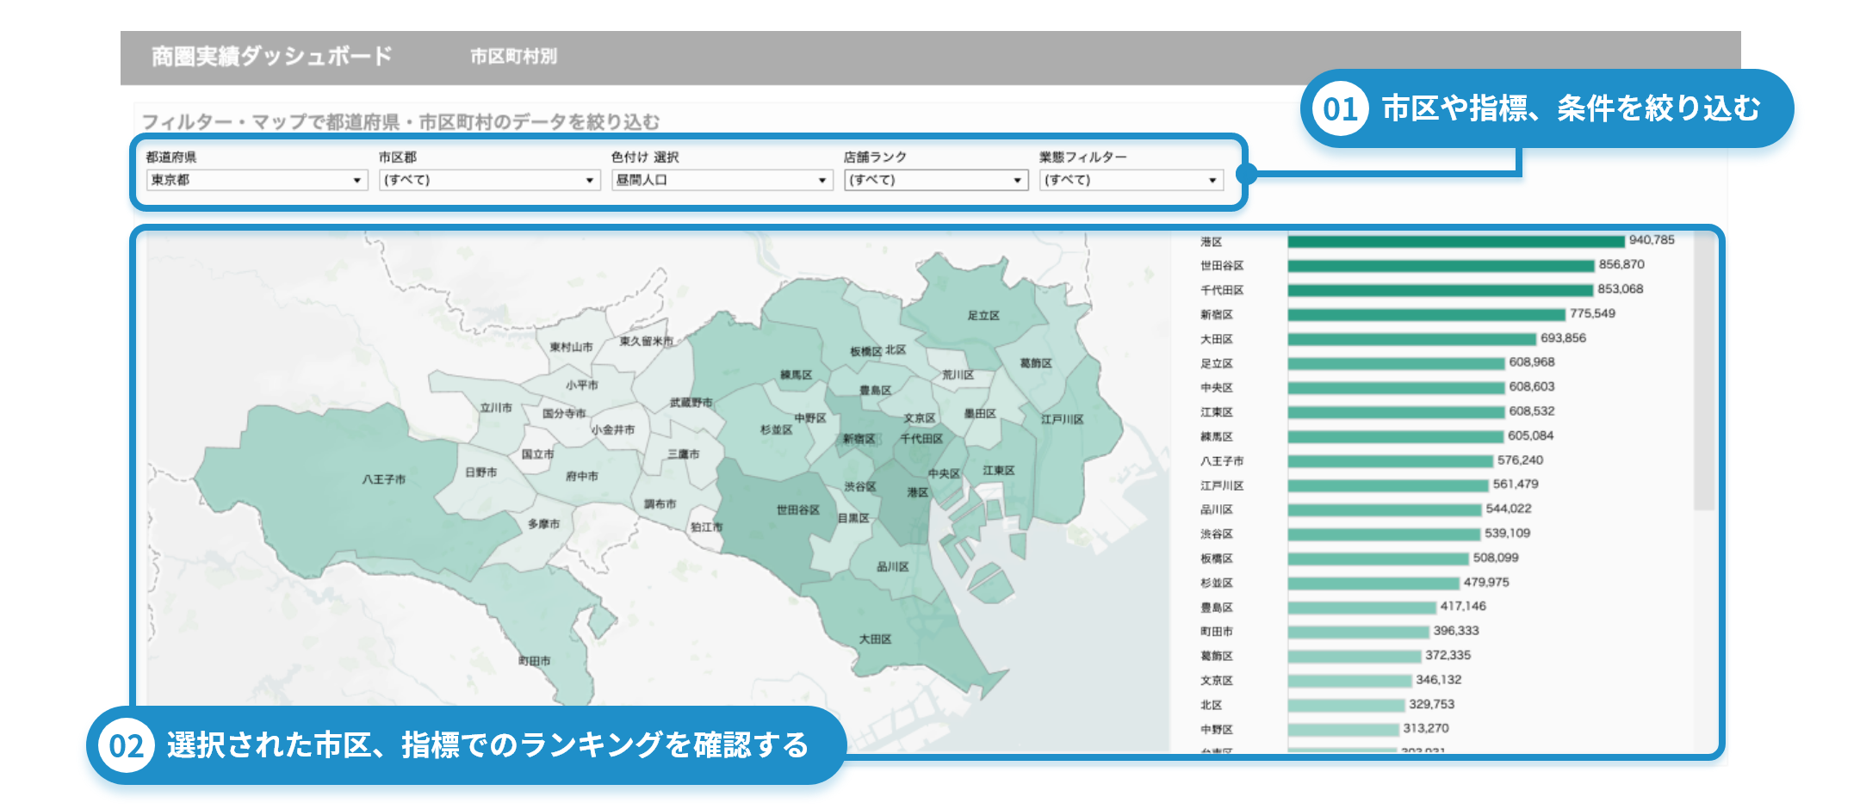Click the 渋谷区 bar valued 539,109
This screenshot has height=809, width=1860.
coord(1385,534)
